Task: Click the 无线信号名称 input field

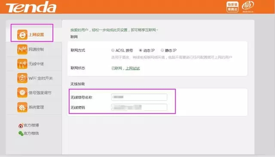Action: 139,97
